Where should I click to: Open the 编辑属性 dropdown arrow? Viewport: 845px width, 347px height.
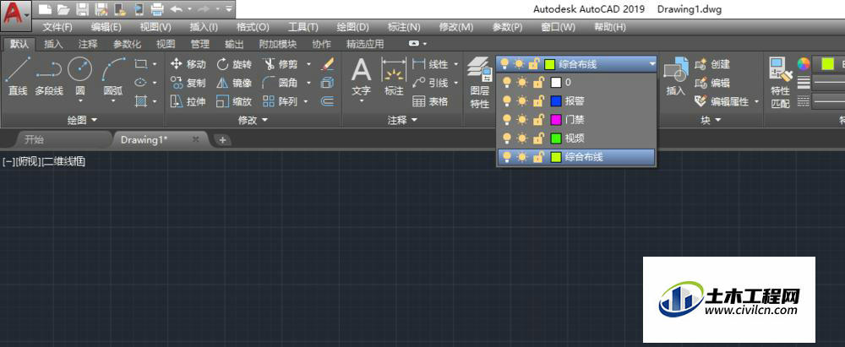pos(756,100)
